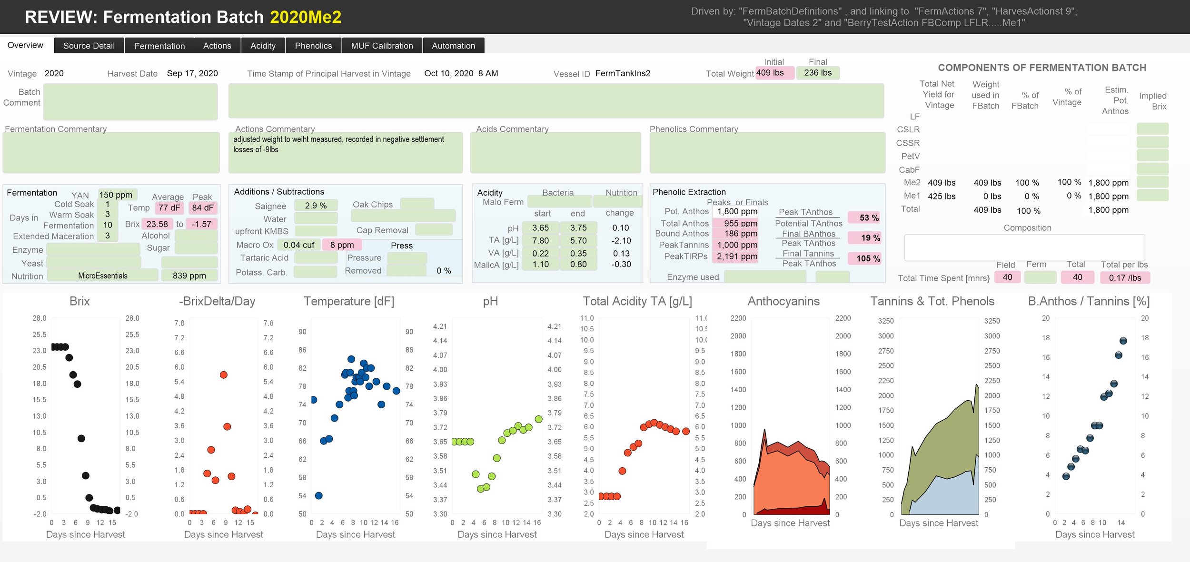Screen dimensions: 1190x562
Task: Click the 0.17 /lbs total per lbs cell
Action: pos(1125,277)
